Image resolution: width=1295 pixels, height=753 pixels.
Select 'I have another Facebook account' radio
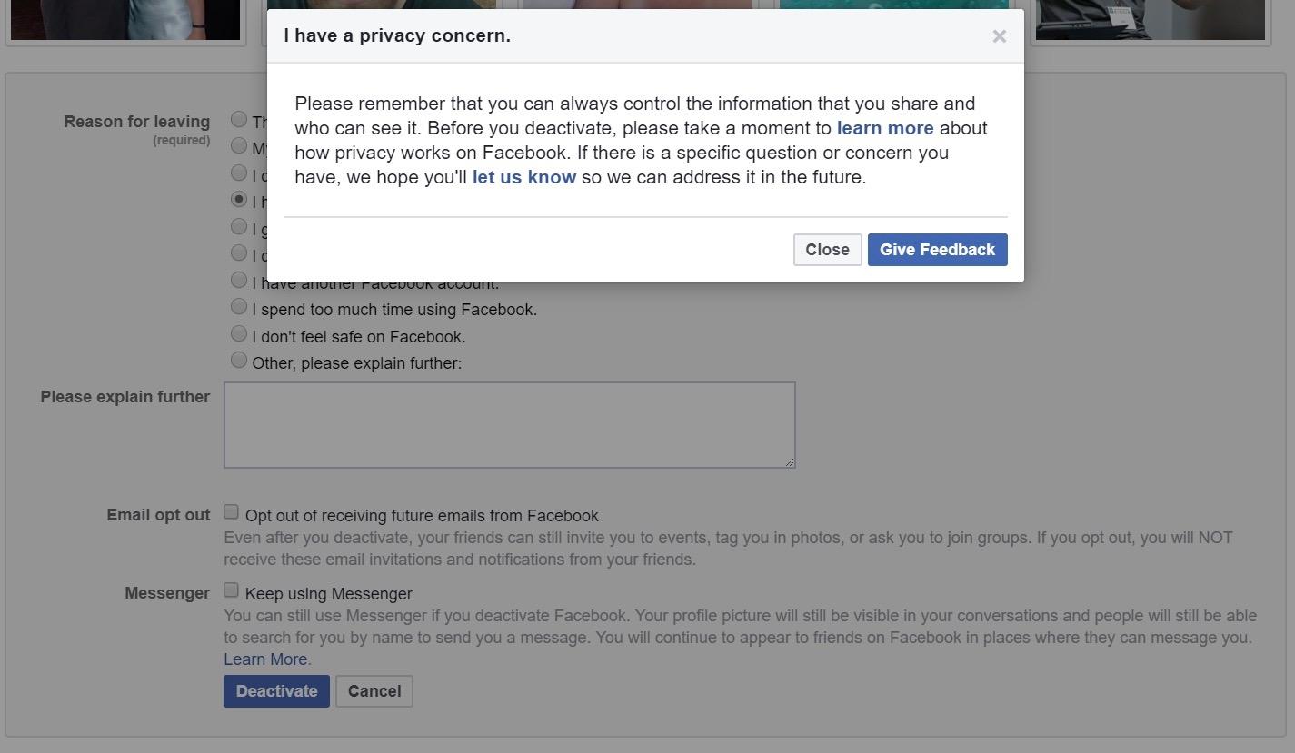[x=239, y=280]
